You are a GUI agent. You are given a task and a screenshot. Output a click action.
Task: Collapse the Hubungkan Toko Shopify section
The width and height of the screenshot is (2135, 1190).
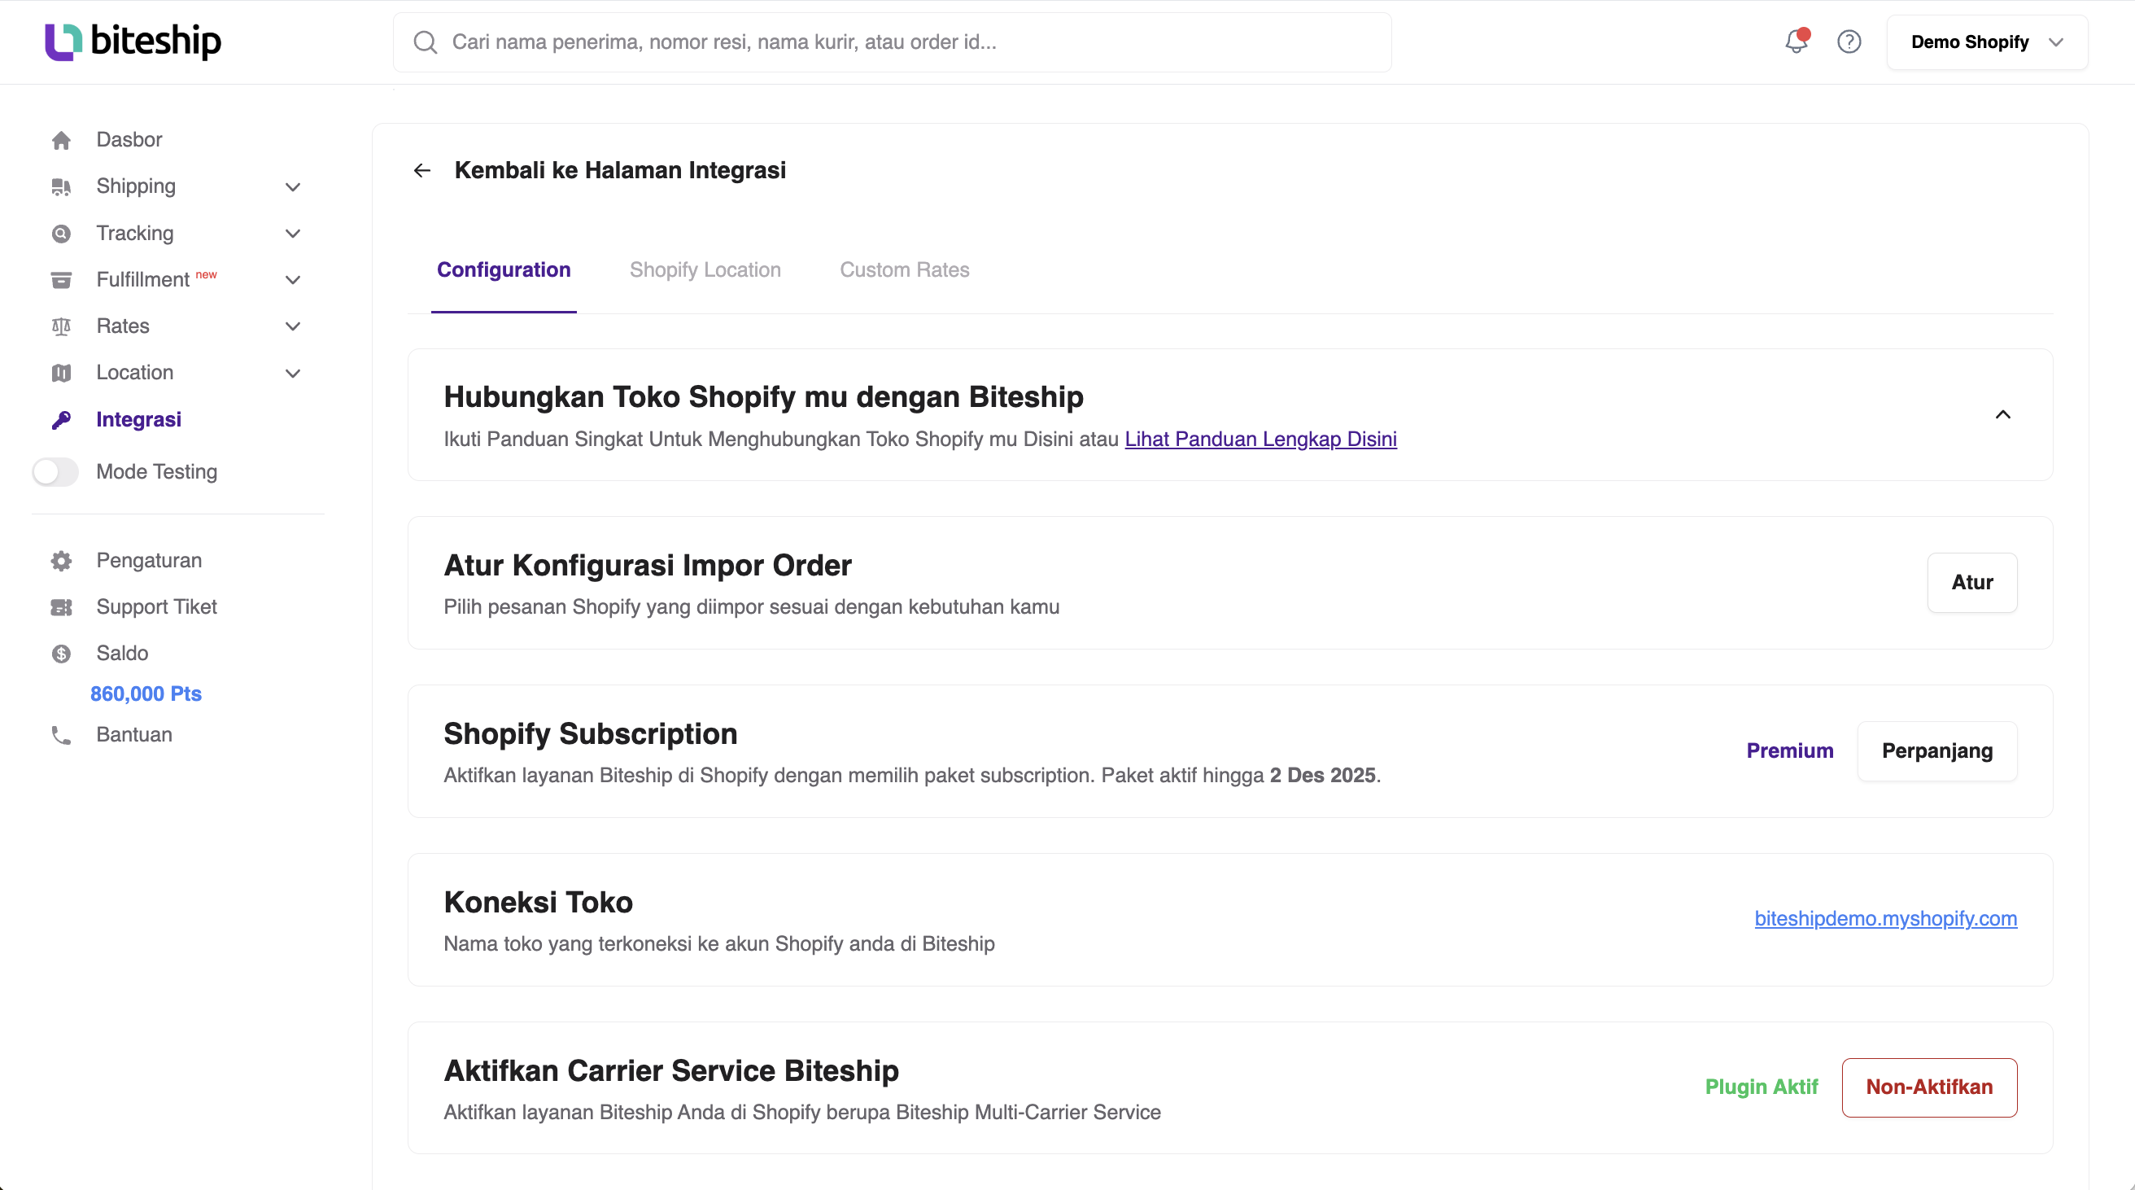(x=2002, y=414)
